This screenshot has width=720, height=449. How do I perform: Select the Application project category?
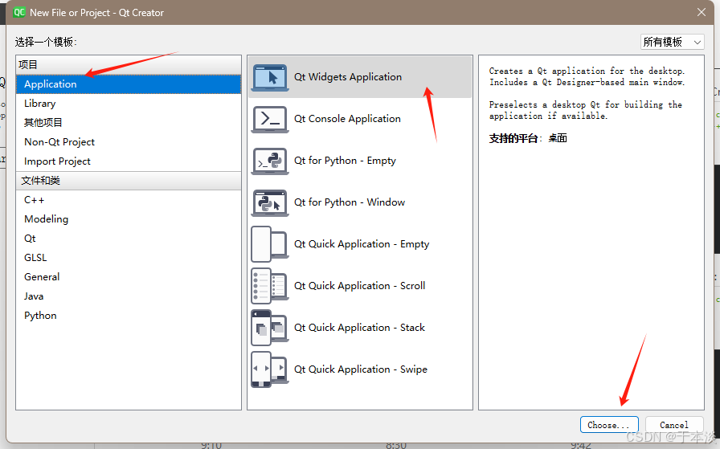pyautogui.click(x=129, y=84)
